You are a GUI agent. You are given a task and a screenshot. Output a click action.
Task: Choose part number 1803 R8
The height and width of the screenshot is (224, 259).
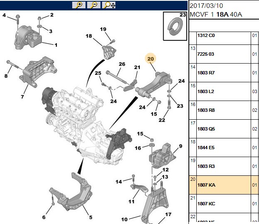click(x=206, y=110)
